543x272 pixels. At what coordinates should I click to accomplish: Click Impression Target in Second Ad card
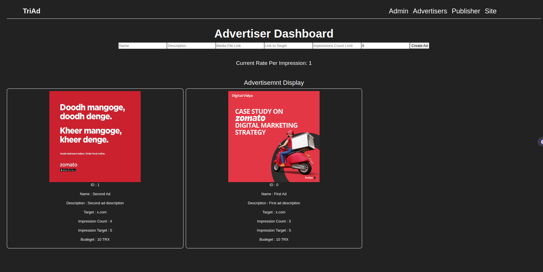tap(95, 230)
